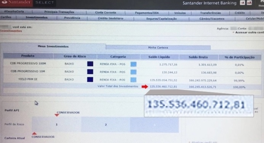Click red Carteira Atual marker below risk scale
264x143 pixels.
(34, 134)
